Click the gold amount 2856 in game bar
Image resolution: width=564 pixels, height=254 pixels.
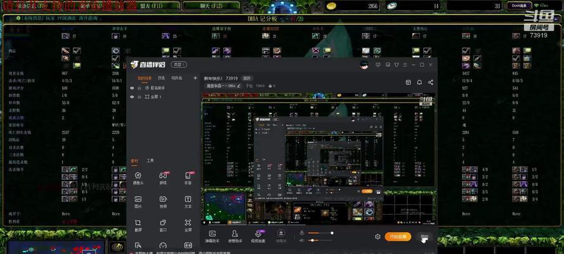click(372, 6)
